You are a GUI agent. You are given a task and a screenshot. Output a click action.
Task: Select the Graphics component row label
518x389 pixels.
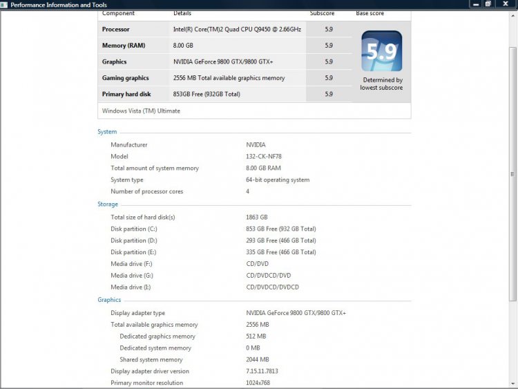tap(114, 61)
